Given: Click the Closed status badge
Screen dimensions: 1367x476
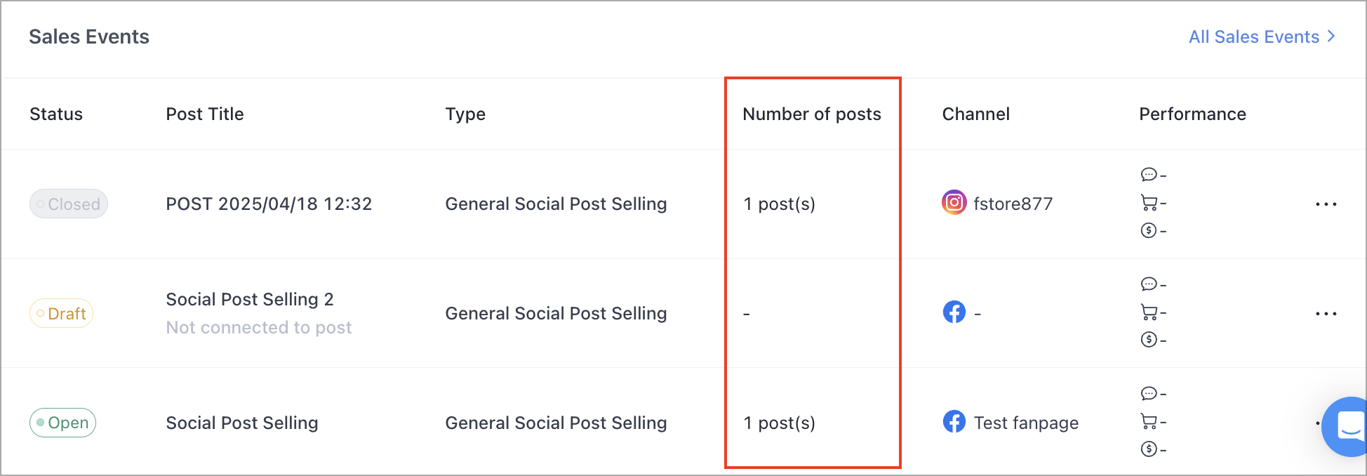Looking at the screenshot, I should tap(69, 204).
